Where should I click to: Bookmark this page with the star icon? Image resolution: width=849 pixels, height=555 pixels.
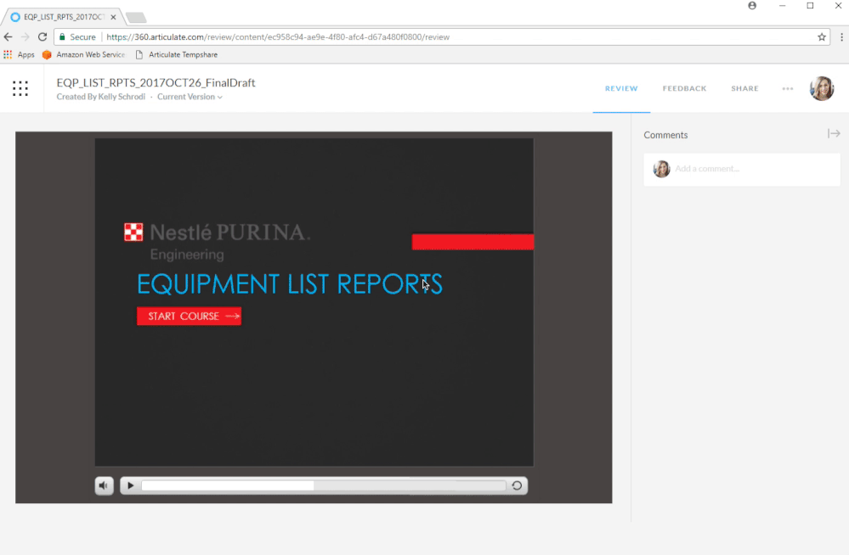pos(821,37)
